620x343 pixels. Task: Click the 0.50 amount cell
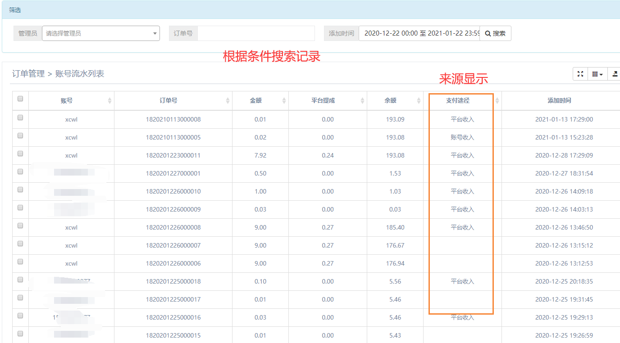pyautogui.click(x=260, y=173)
